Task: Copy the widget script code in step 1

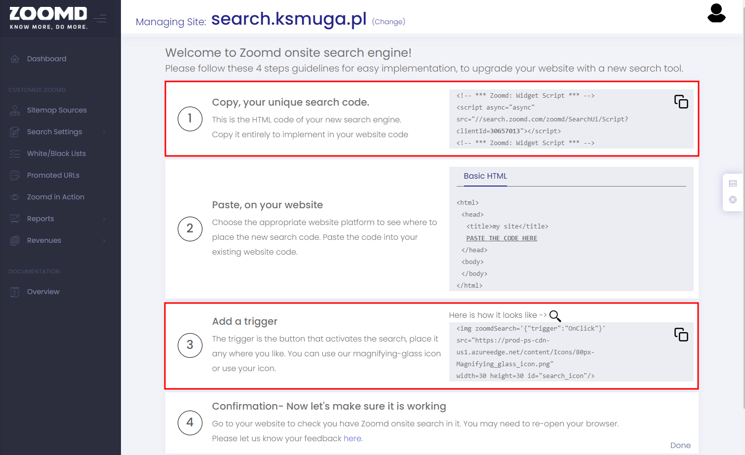Action: pos(681,102)
